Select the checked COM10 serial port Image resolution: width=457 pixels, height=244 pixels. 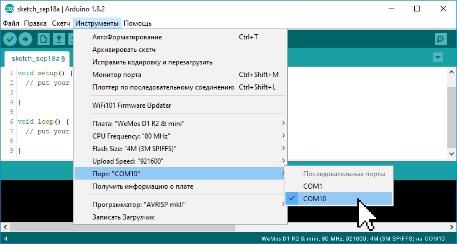[x=338, y=198]
